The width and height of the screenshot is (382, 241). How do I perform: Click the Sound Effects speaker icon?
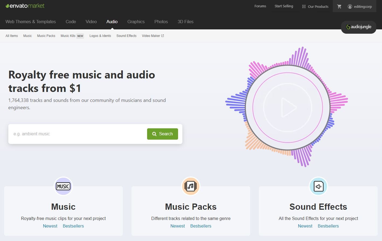pyautogui.click(x=318, y=186)
